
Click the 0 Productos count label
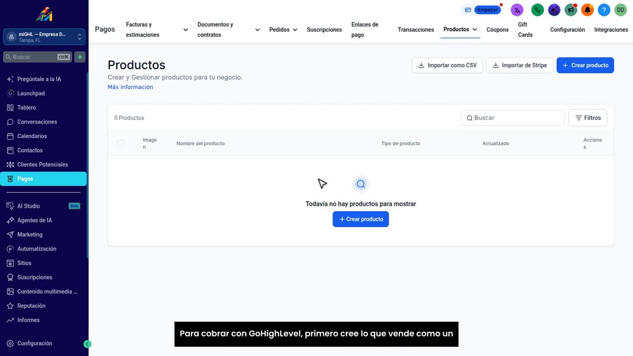click(129, 118)
